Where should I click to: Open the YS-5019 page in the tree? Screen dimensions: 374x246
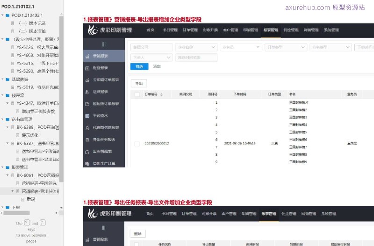(37, 87)
